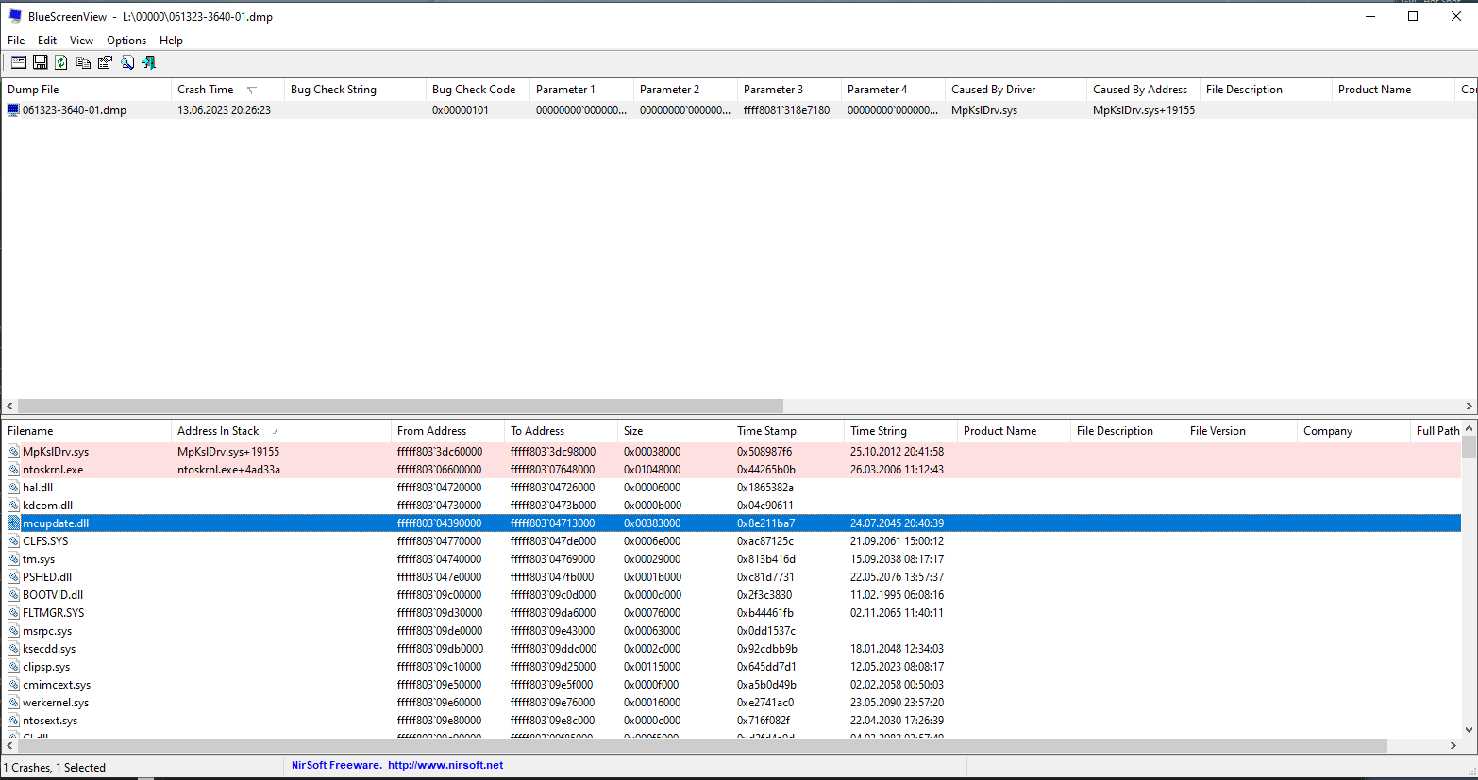Viewport: 1478px width, 780px height.
Task: Click the file icon next to ntoskrnl.exe
Action: coord(13,470)
